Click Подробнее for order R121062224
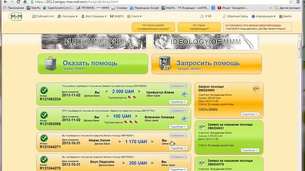This screenshot has height=171, width=305. pyautogui.click(x=178, y=102)
